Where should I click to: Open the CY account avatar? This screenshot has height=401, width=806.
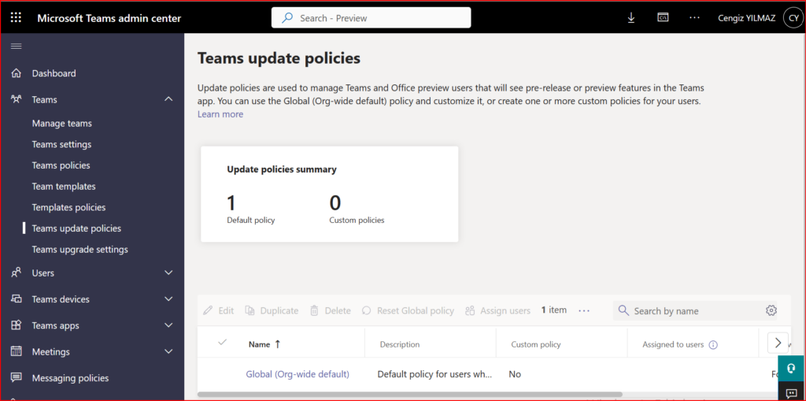792,18
